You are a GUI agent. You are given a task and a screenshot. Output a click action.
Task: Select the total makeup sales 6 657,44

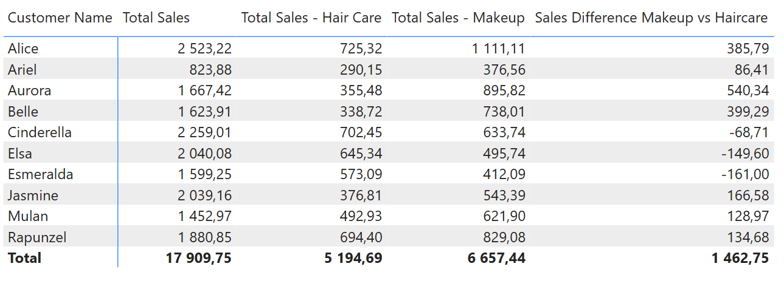point(496,258)
